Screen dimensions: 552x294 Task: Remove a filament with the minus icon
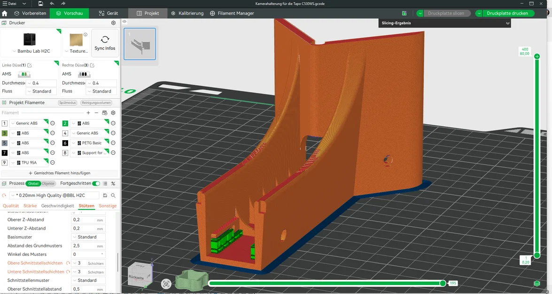96,113
